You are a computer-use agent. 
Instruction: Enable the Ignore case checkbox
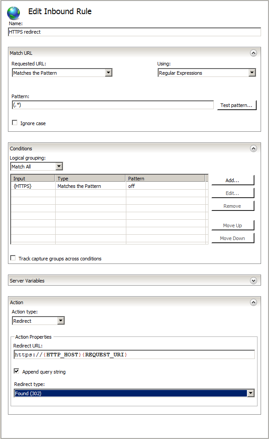click(x=15, y=123)
